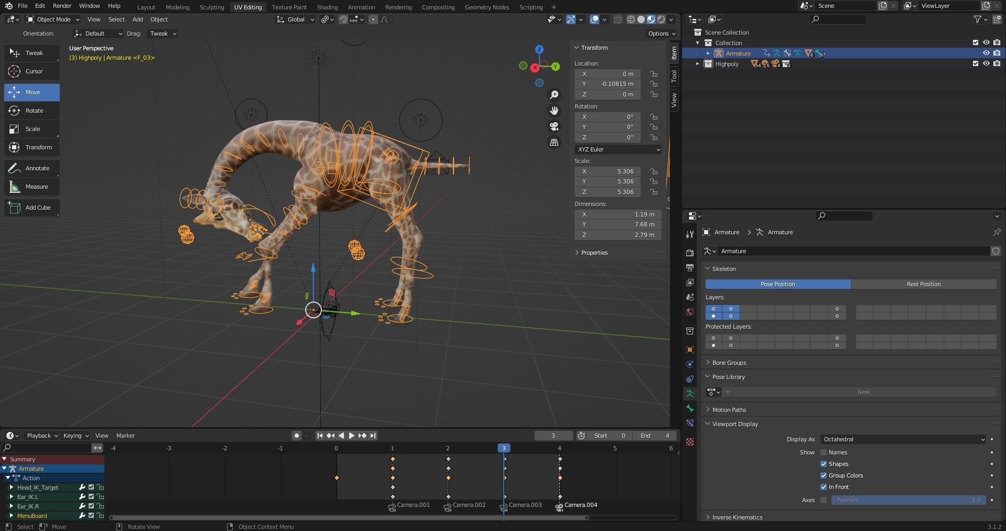Open the Keying popover in timeline
This screenshot has height=531, width=1006.
click(75, 436)
